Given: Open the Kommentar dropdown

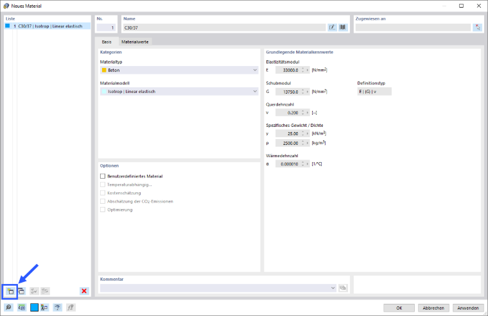Looking at the screenshot, I should coord(218,288).
